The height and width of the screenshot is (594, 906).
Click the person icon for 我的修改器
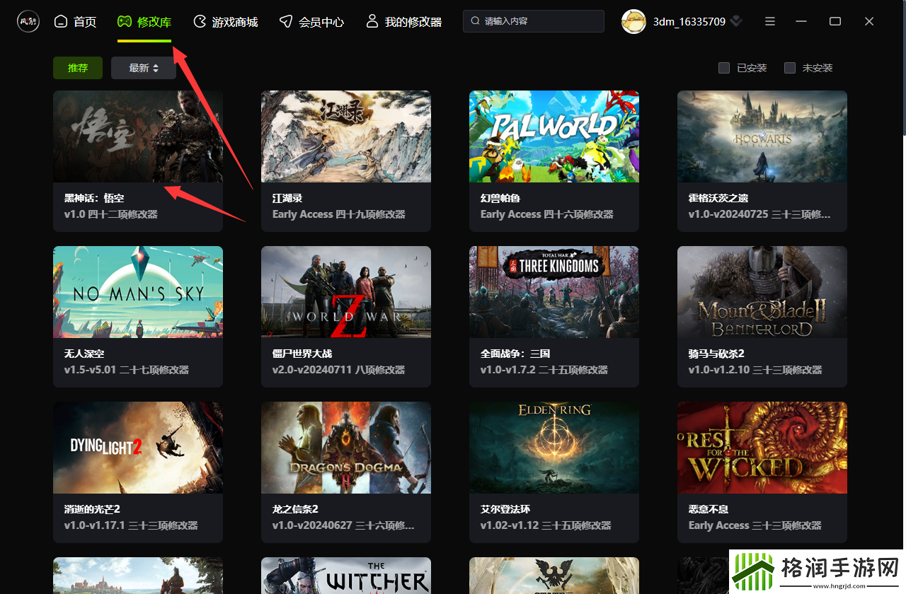pyautogui.click(x=372, y=21)
